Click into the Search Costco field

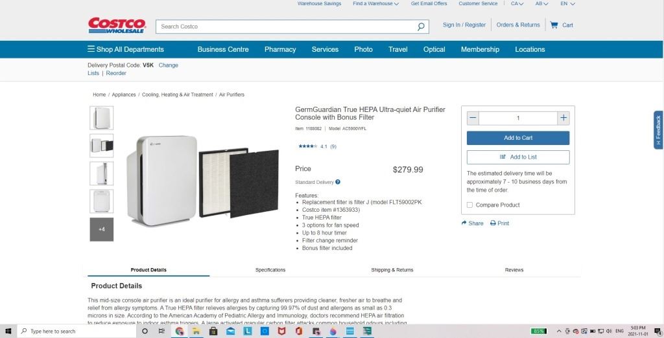[x=286, y=27]
